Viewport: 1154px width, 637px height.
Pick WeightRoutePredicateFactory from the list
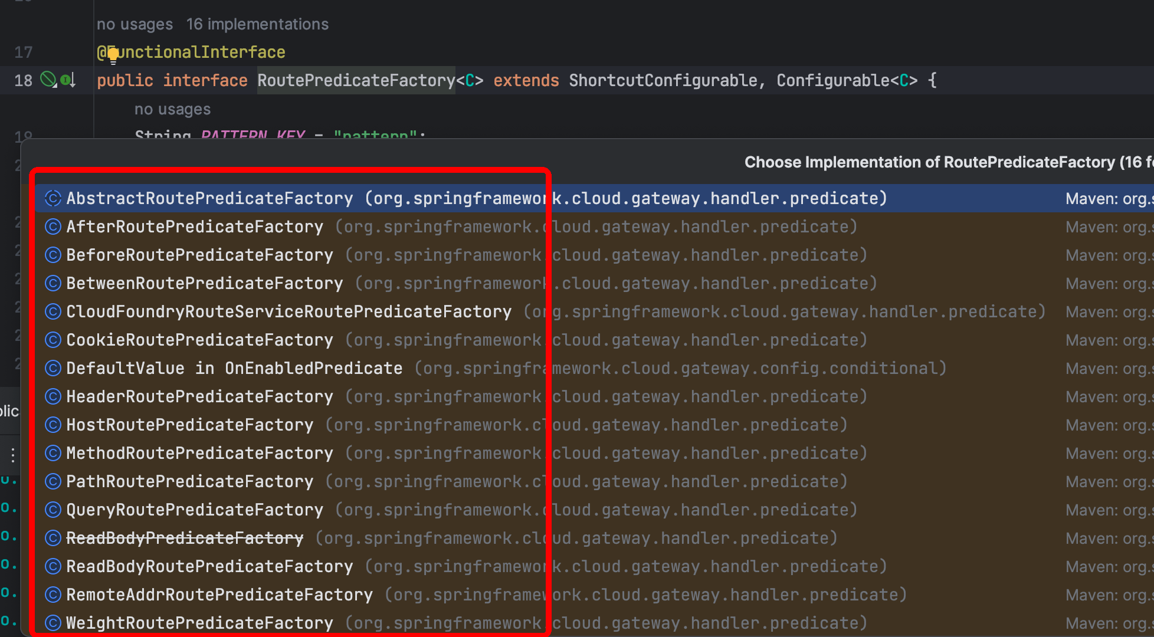tap(595, 623)
